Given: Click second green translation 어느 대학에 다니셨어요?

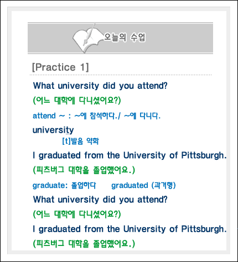Looking at the screenshot, I should coord(77,214).
